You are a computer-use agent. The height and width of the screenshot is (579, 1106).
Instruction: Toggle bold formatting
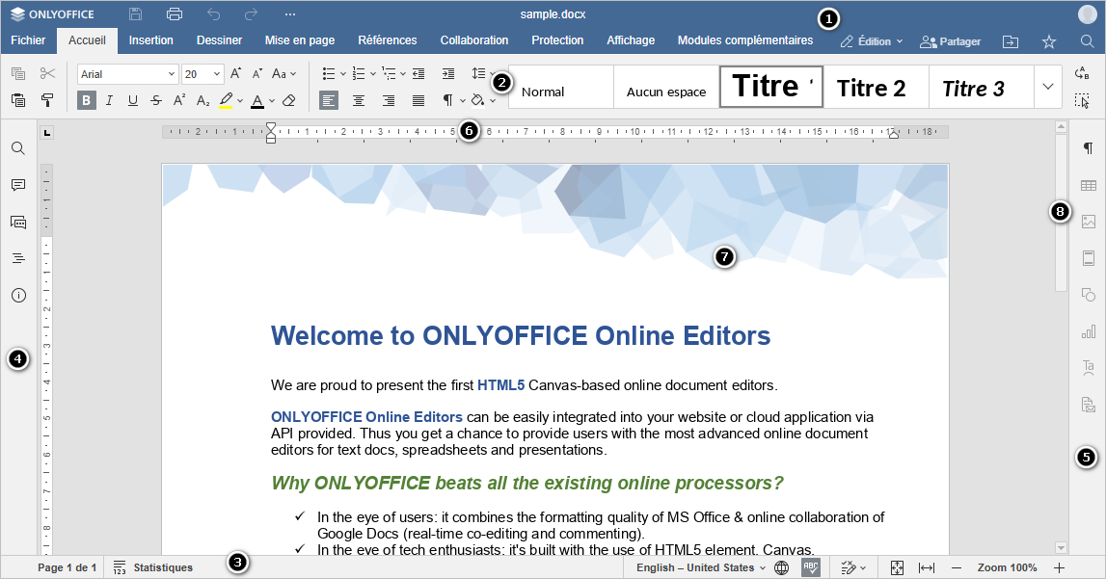(86, 99)
